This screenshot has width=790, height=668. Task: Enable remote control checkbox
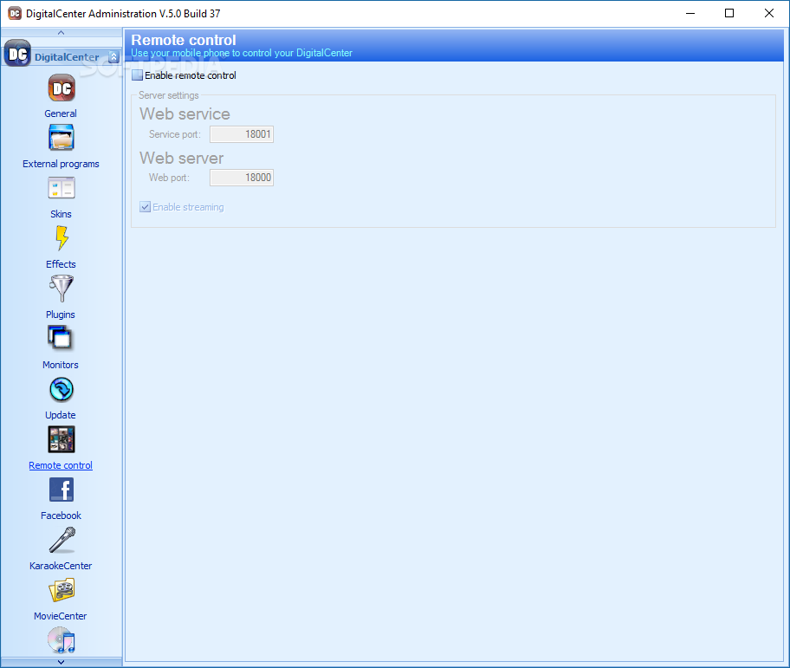click(137, 75)
